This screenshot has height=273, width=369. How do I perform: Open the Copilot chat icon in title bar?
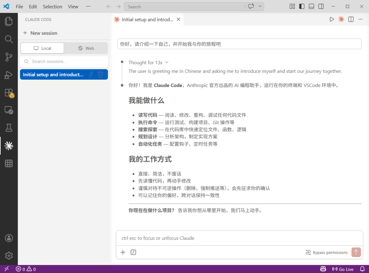[x=251, y=6]
